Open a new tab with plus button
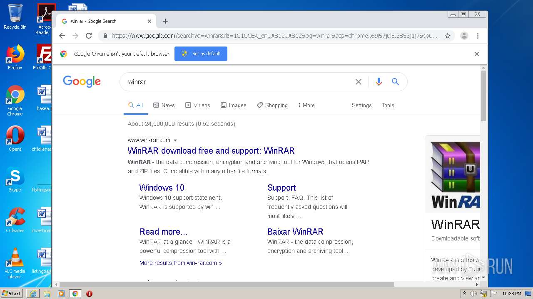533x299 pixels. click(x=165, y=21)
